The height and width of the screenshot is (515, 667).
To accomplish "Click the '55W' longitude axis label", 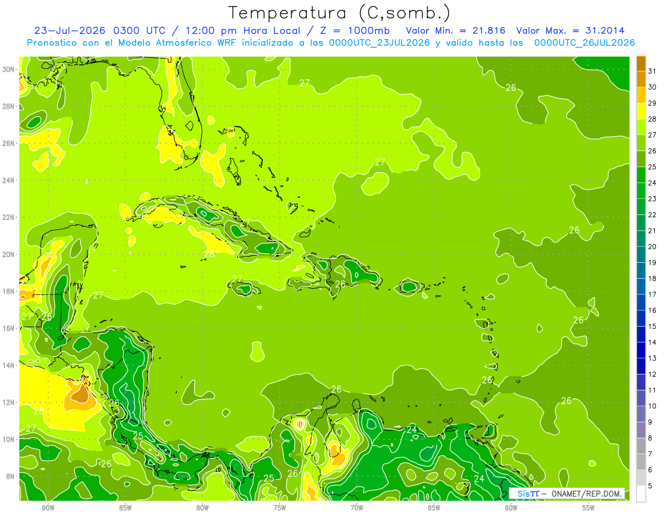I will (x=589, y=508).
